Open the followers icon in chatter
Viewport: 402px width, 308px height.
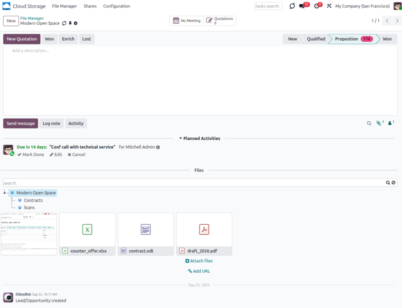tap(391, 123)
